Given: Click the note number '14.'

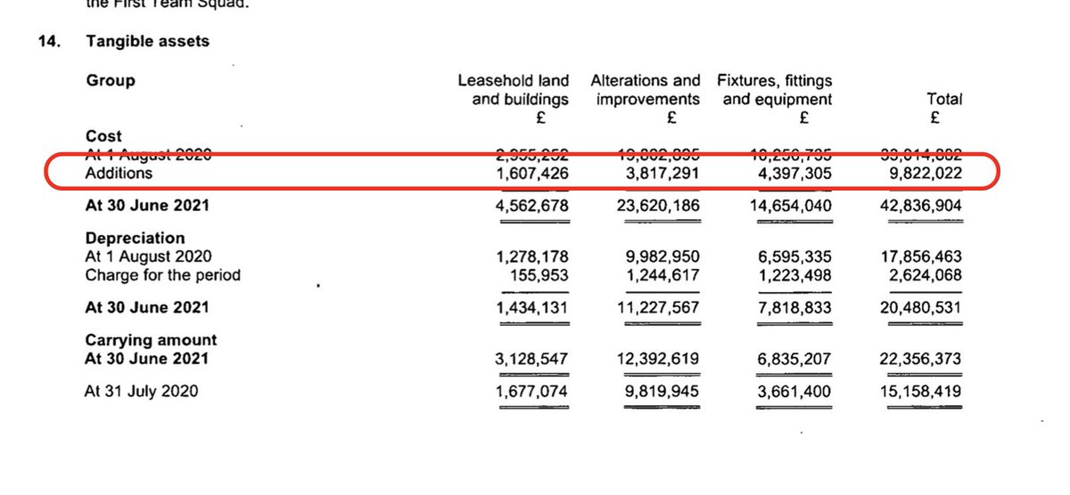Looking at the screenshot, I should pyautogui.click(x=48, y=42).
